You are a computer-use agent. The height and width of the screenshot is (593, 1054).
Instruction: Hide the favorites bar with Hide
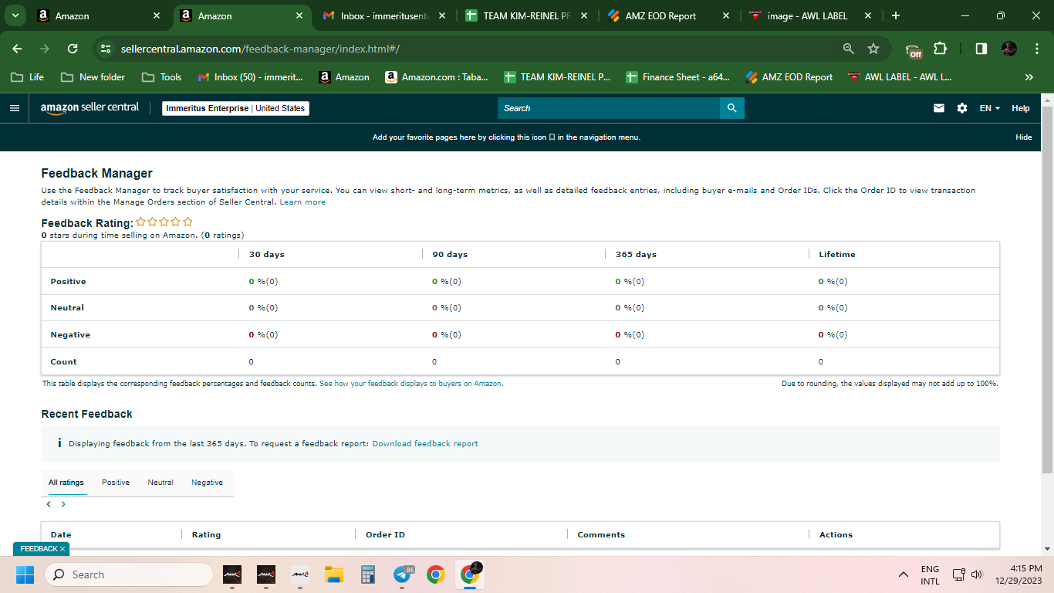click(x=1023, y=137)
